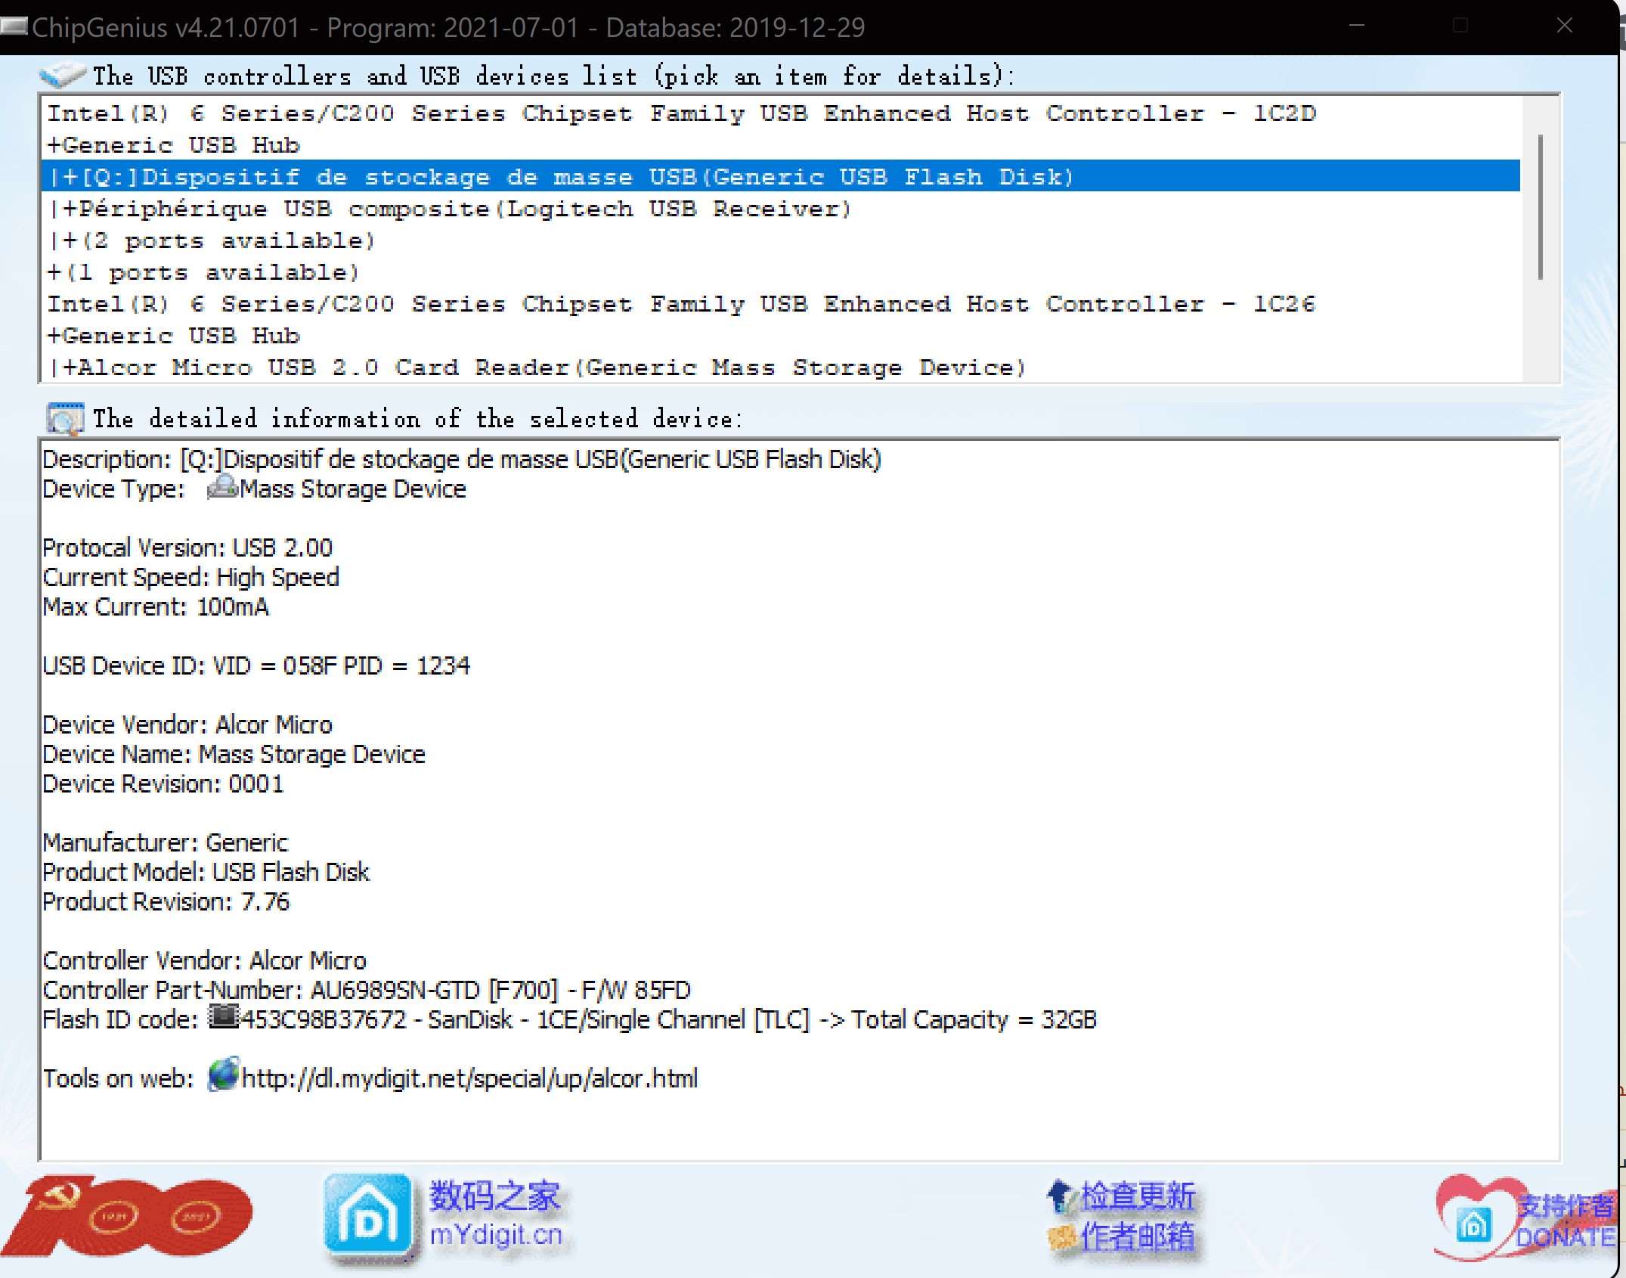Click the flower icon beside 作者邮箱
Screen dimensions: 1626x1278
(1062, 1236)
